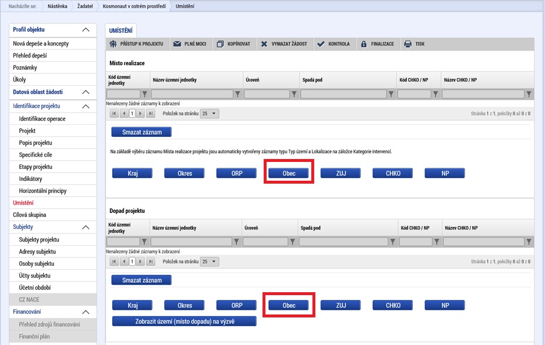Screen dimensions: 545x345
Task: Filter icon for Úroveň in Místo realizace
Action: (294, 94)
